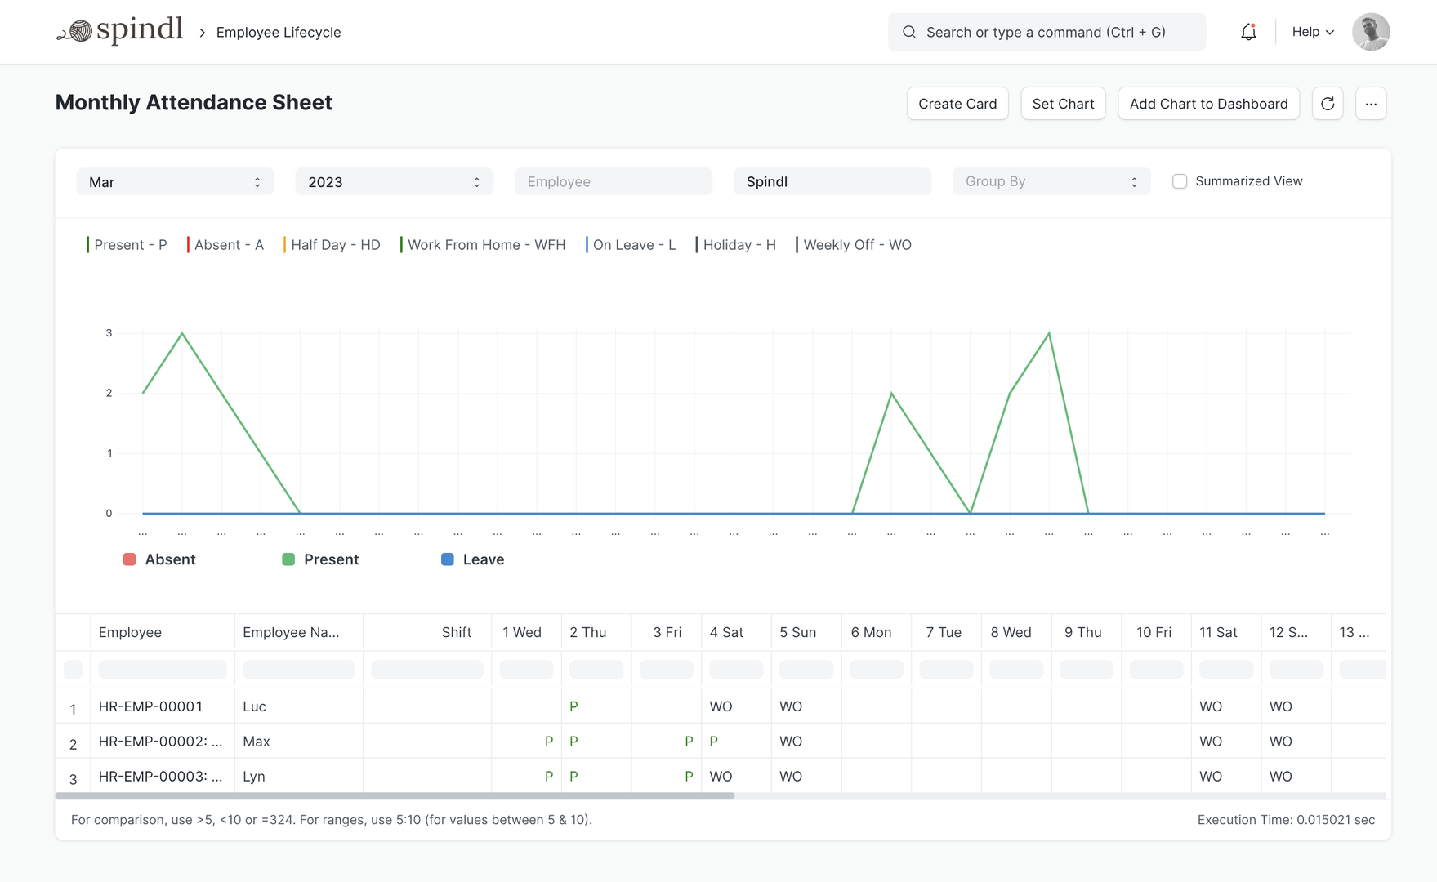Toggle the Present series in the chart legend
The height and width of the screenshot is (882, 1437).
pos(320,559)
